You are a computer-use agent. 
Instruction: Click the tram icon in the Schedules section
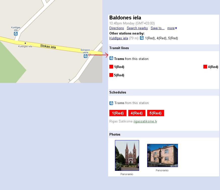tap(111, 103)
